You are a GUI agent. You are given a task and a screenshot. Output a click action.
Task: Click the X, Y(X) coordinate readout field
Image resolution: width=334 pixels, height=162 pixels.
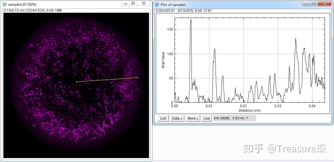point(235,118)
